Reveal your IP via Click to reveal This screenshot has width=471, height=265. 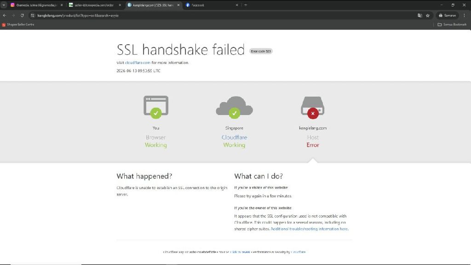pos(240,252)
